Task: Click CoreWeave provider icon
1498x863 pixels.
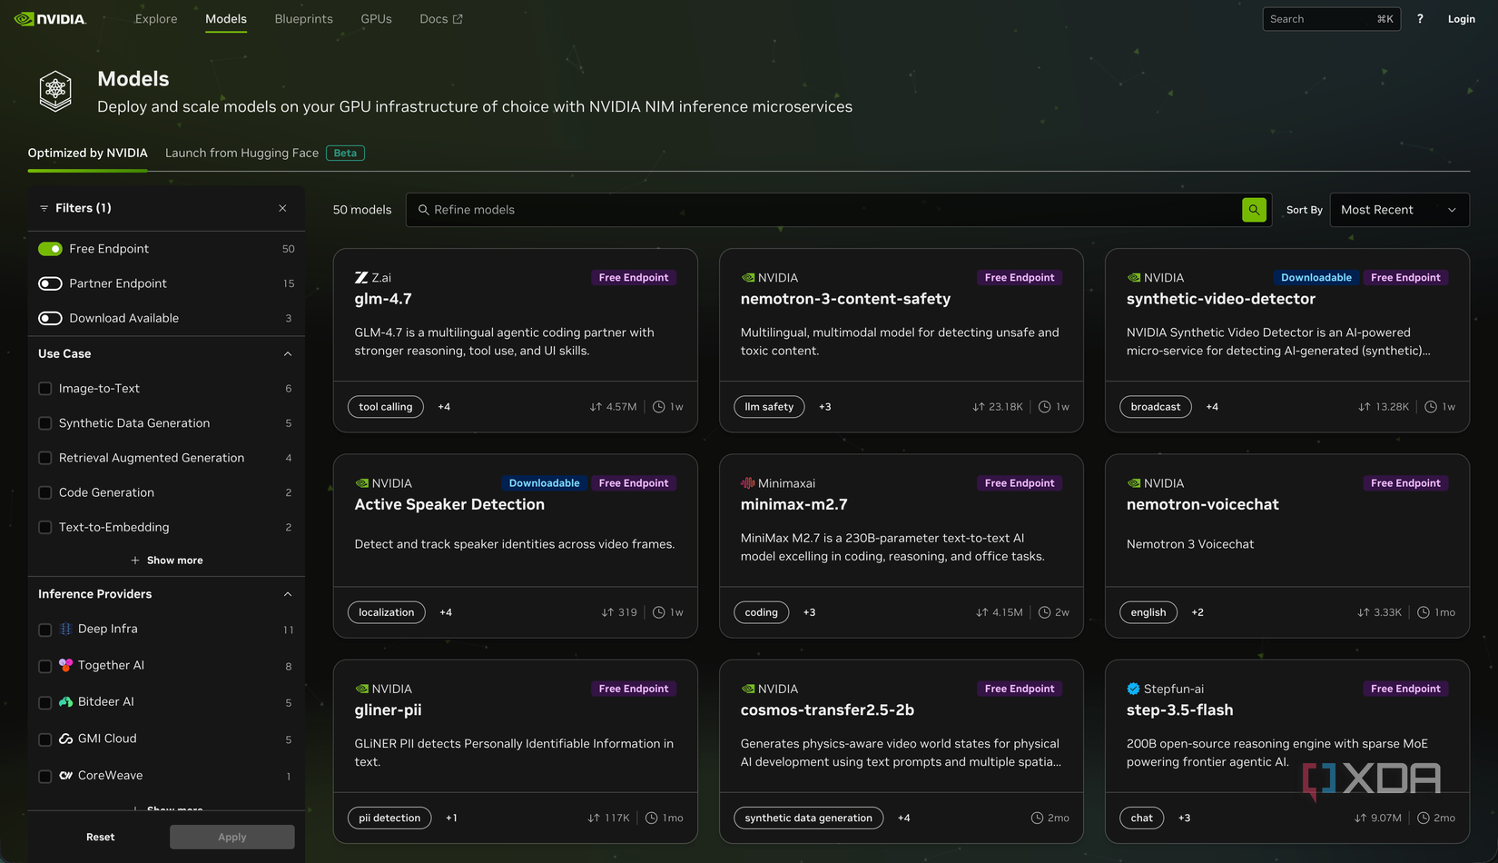Action: [x=65, y=776]
